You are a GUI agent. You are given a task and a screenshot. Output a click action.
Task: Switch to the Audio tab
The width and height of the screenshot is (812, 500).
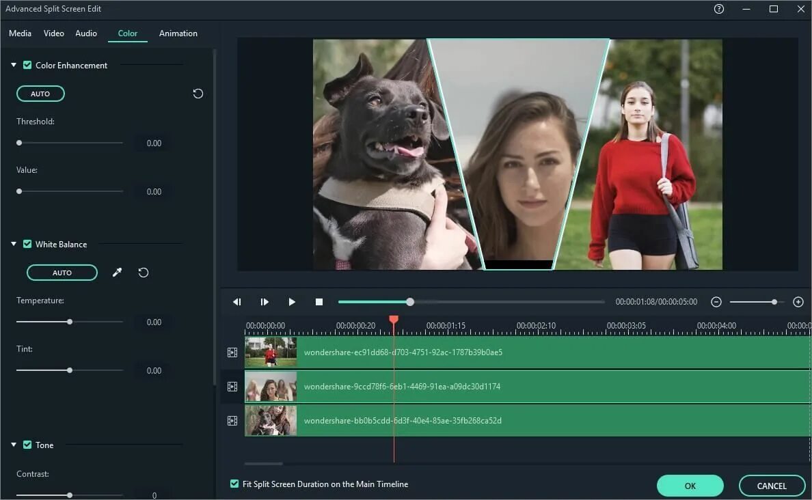pos(86,33)
